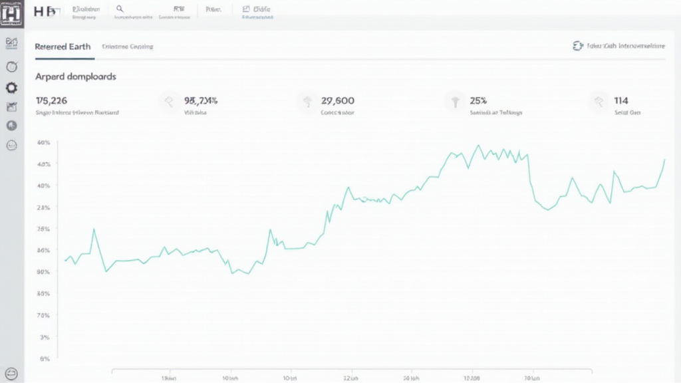Open the search icon in the top bar
The image size is (681, 383).
(x=120, y=9)
